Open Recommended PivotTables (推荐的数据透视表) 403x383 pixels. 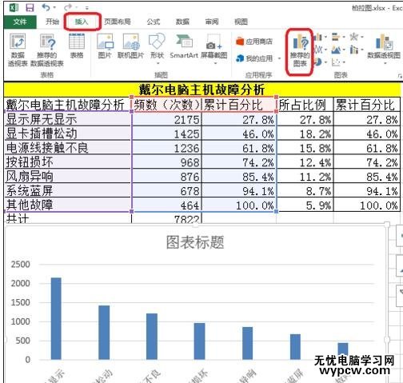coord(47,50)
